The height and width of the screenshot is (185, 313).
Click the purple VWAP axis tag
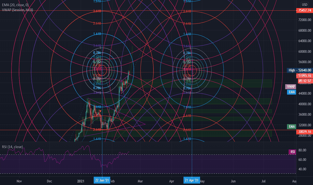pos(290,86)
